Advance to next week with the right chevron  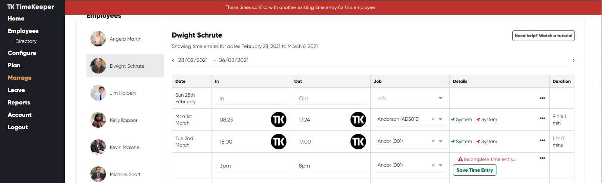click(x=574, y=60)
